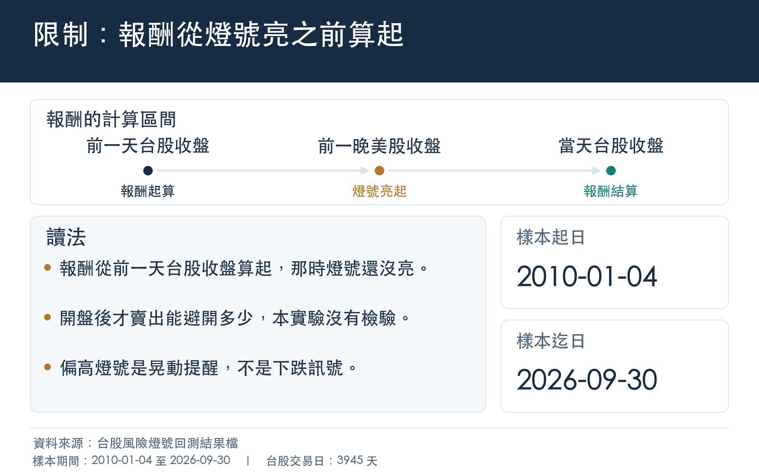This screenshot has height=474, width=759.
Task: Click the footer text 樣本期間：2010-01-04 至 2026-09-30
Action: click(x=132, y=460)
